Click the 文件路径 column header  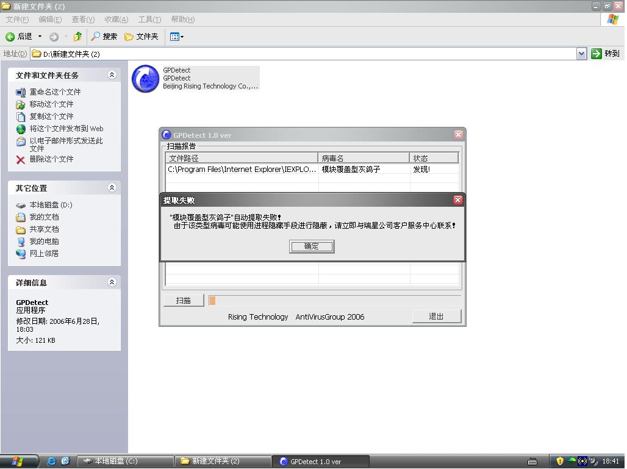[242, 159]
